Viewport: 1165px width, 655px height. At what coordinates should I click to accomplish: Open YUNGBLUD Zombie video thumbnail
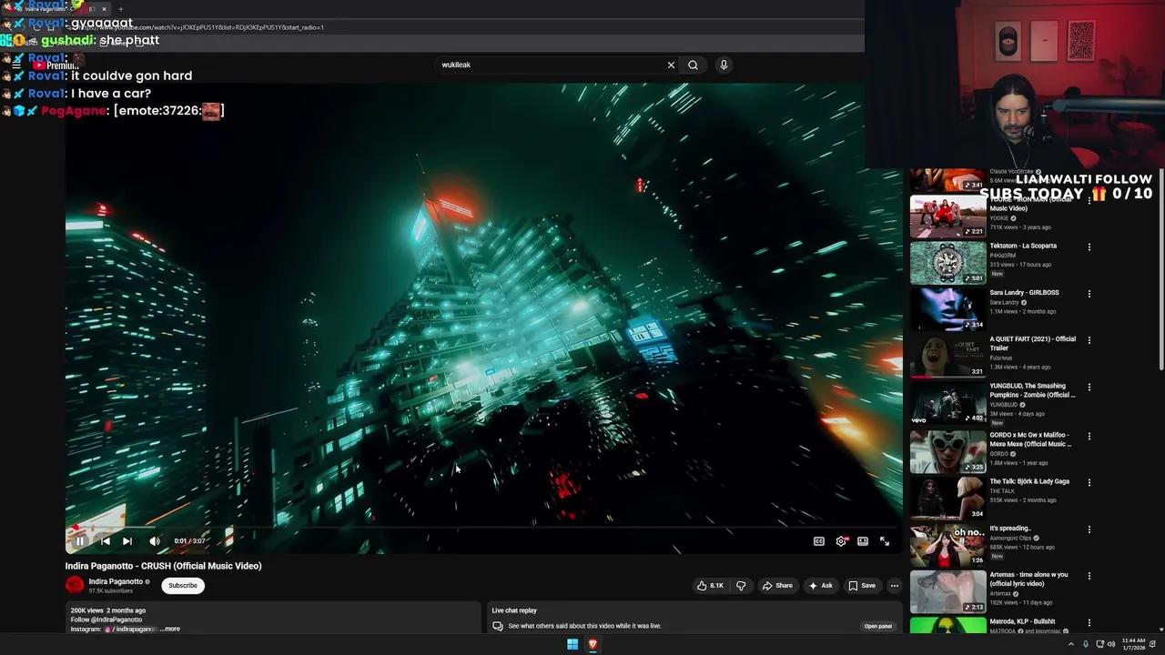947,403
